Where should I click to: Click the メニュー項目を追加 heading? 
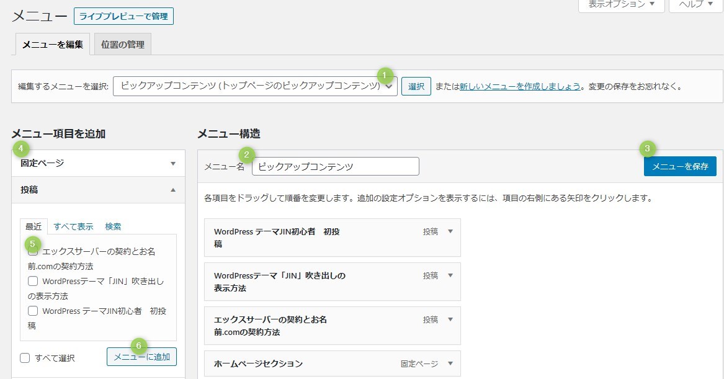point(59,134)
